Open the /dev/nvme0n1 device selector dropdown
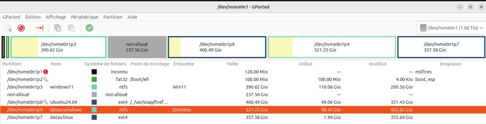This screenshot has height=124, width=486. pyautogui.click(x=451, y=28)
